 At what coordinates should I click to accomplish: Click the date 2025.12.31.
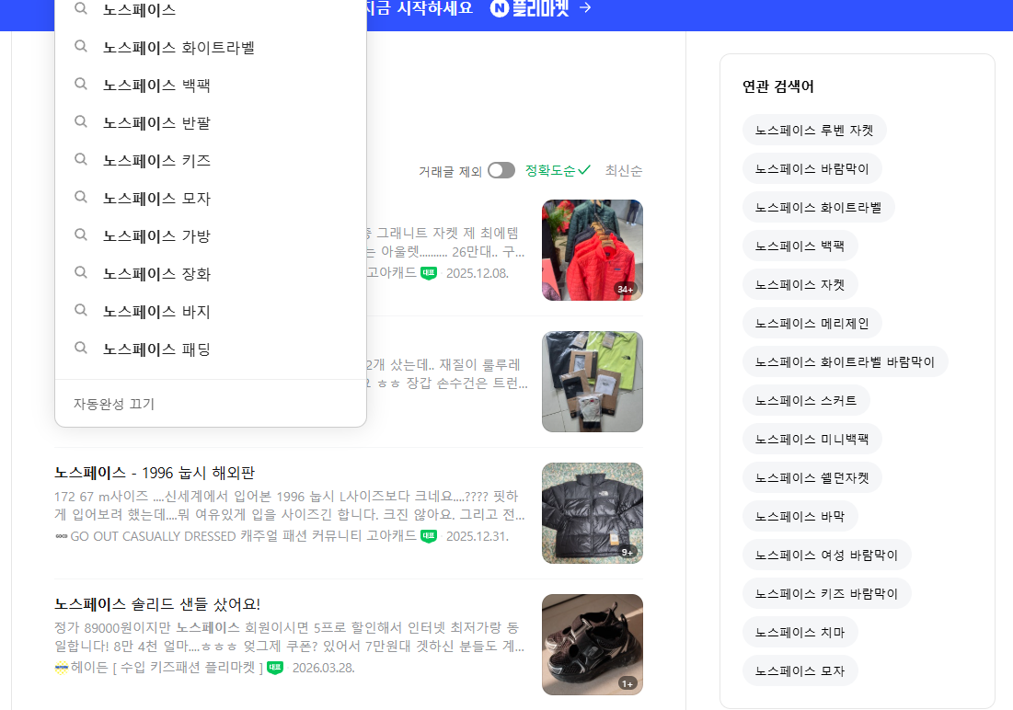(478, 536)
